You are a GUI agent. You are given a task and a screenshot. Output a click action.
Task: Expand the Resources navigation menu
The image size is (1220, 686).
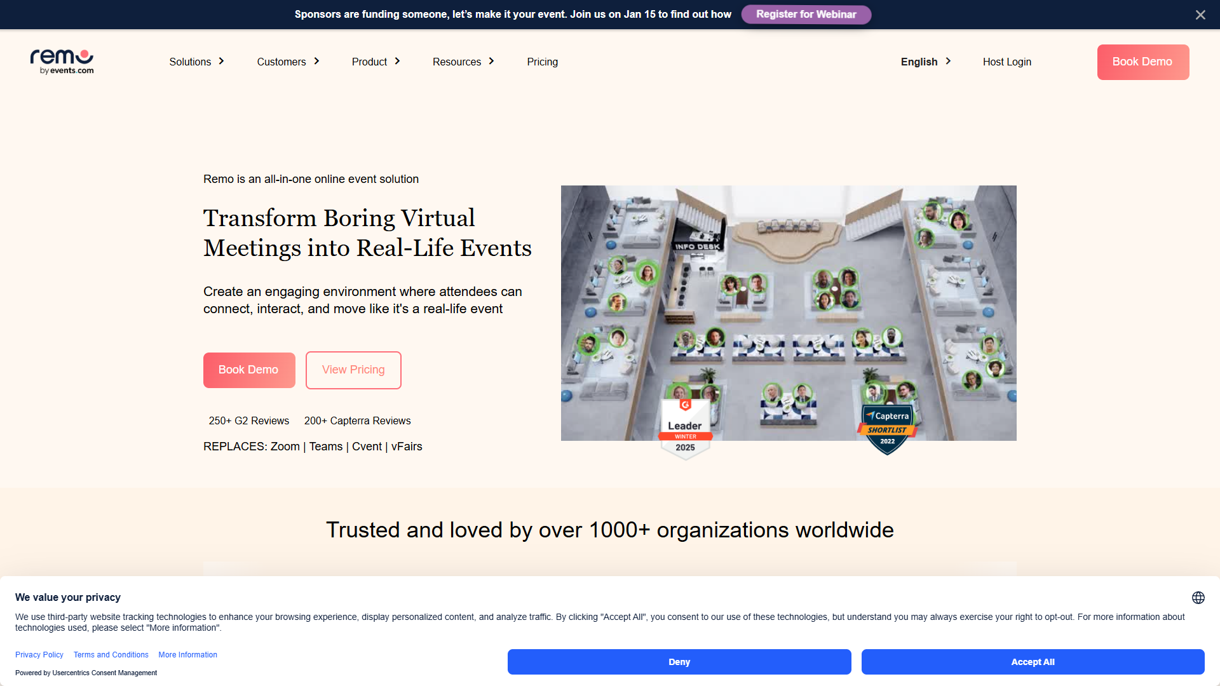(463, 62)
